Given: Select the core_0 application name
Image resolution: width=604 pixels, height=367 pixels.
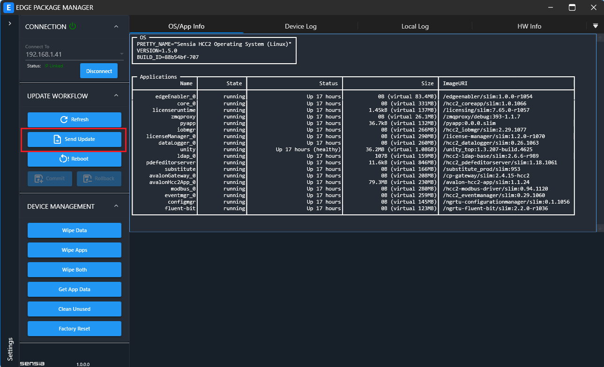Looking at the screenshot, I should [x=186, y=103].
